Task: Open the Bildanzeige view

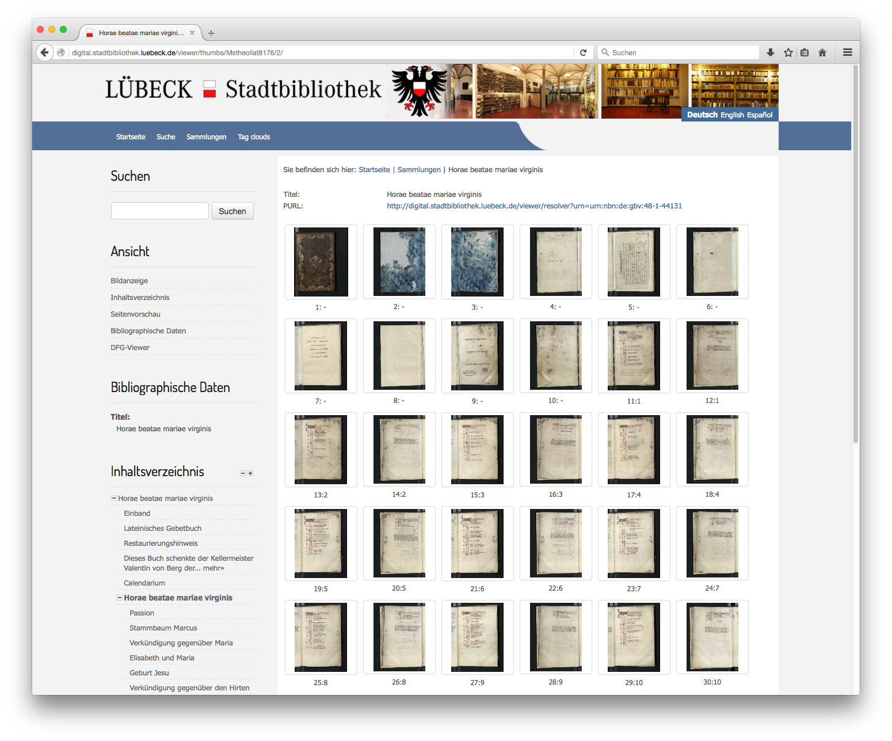Action: click(x=129, y=281)
